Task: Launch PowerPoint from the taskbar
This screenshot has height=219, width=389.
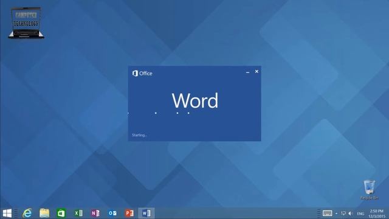Action: pyautogui.click(x=129, y=213)
